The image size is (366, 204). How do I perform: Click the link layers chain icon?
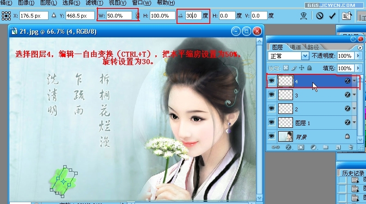coord(275,147)
